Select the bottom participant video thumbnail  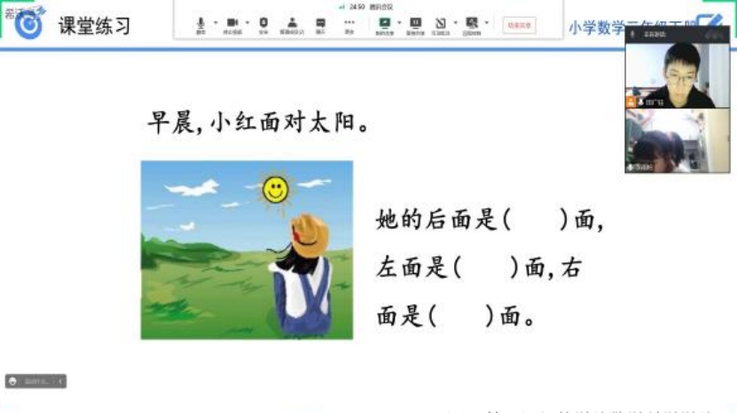click(677, 140)
